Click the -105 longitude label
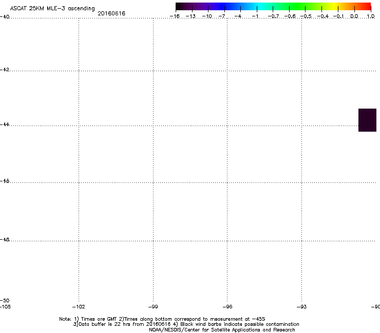The height and width of the screenshot is (333, 380). pyautogui.click(x=5, y=307)
